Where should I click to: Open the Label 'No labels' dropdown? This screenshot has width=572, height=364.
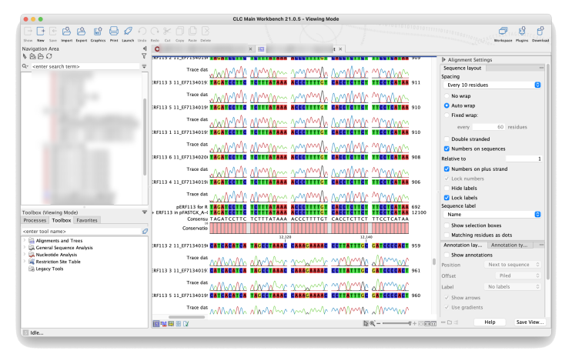513,287
